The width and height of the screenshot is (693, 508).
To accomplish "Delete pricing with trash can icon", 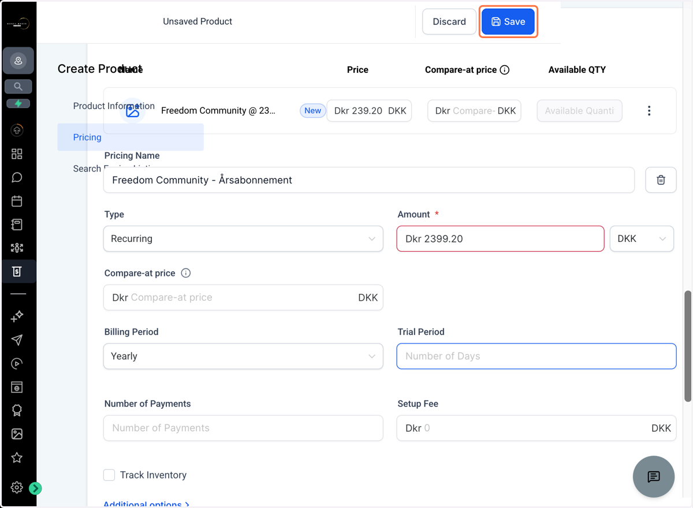I will (661, 180).
